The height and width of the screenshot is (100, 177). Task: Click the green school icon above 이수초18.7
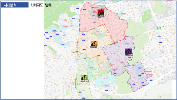coord(84,78)
